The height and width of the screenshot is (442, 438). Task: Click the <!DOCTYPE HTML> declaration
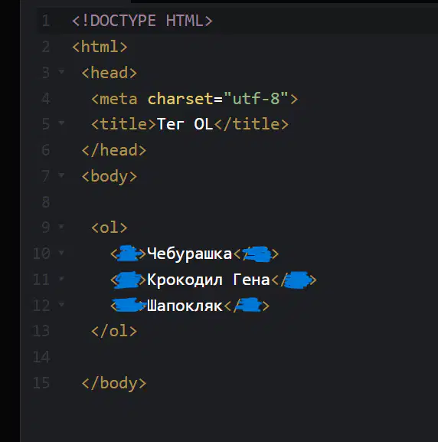[x=142, y=21]
